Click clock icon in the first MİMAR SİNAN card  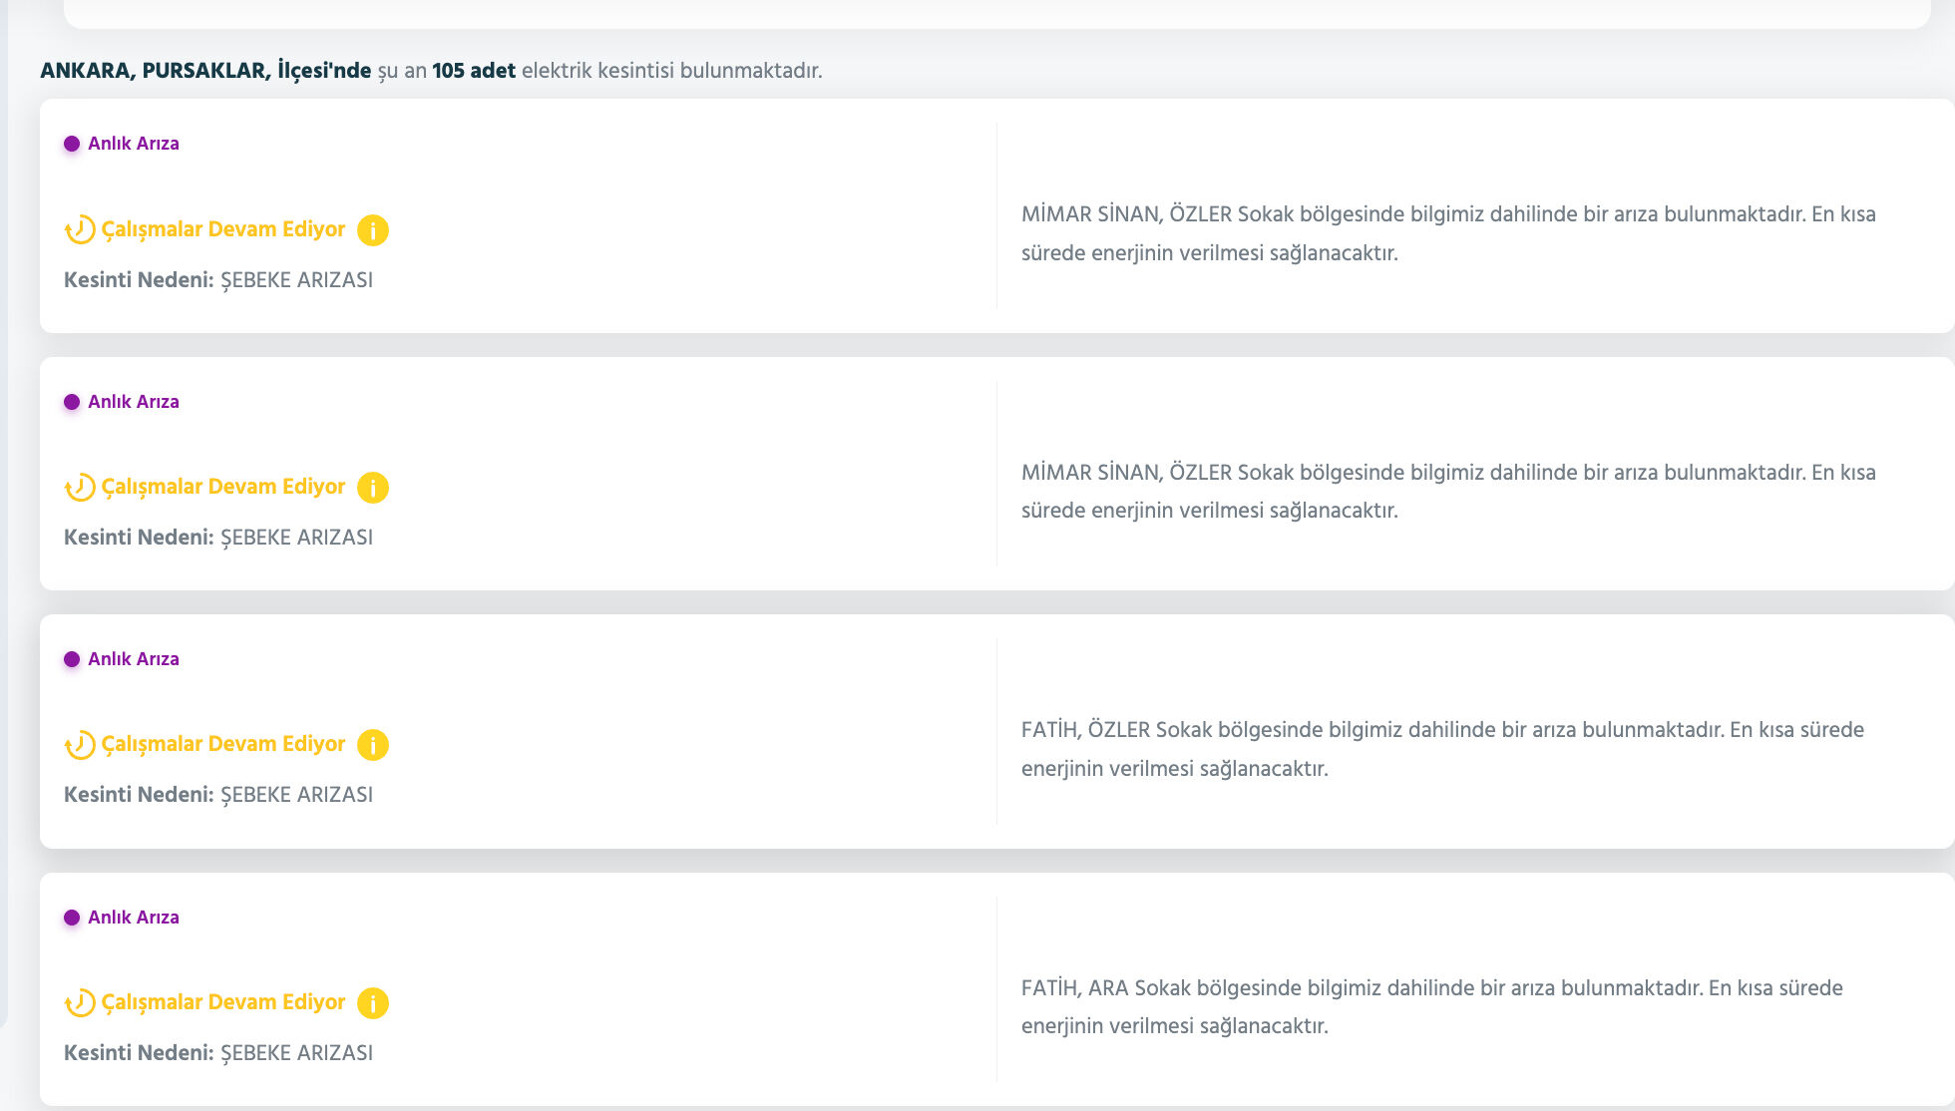click(80, 230)
